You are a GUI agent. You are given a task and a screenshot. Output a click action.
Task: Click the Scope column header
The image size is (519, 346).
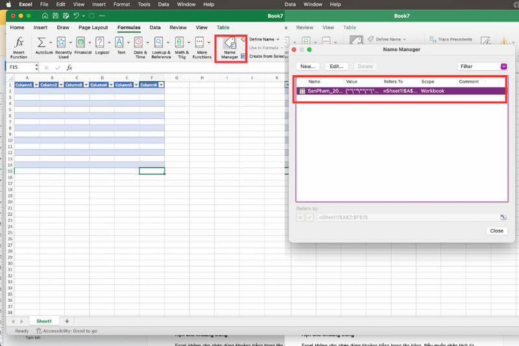click(428, 81)
